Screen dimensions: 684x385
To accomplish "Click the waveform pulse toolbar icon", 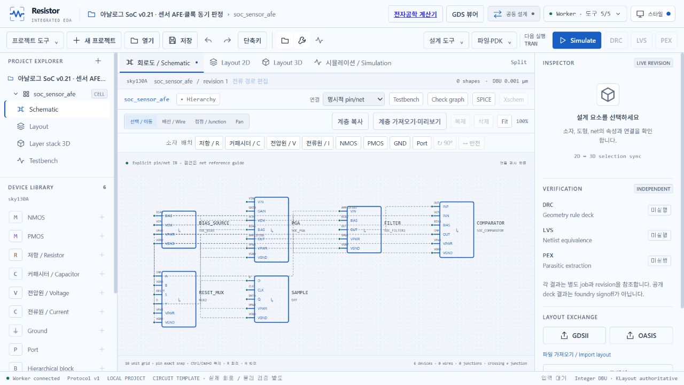I will pos(319,41).
